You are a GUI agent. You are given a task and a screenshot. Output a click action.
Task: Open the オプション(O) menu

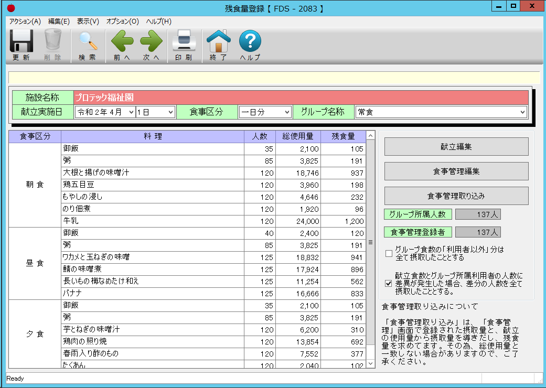click(x=122, y=21)
